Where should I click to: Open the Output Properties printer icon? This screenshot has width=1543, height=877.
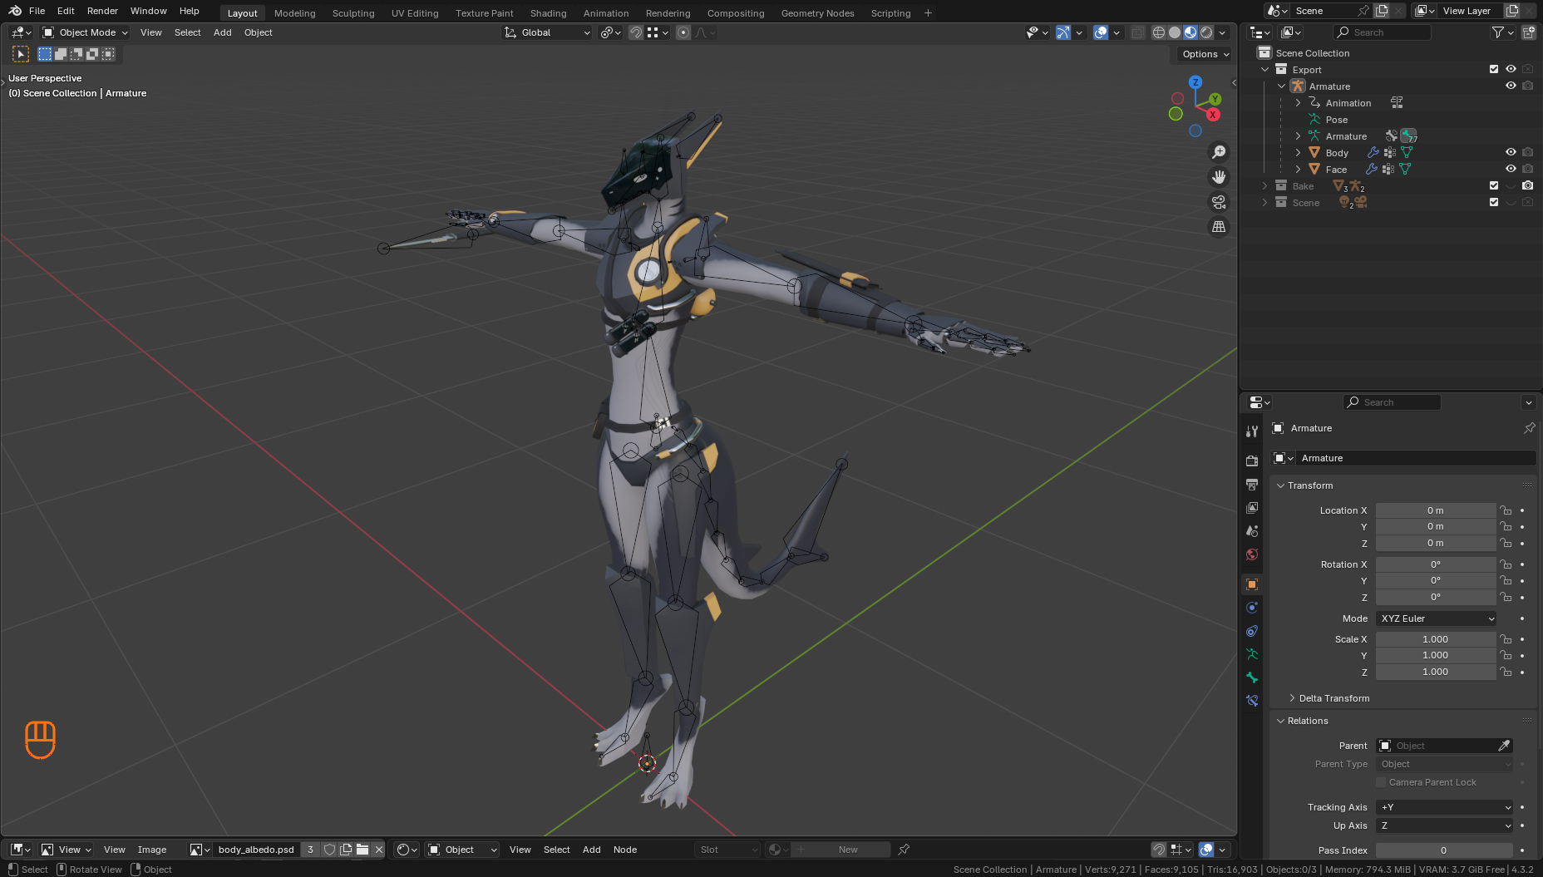click(1252, 485)
